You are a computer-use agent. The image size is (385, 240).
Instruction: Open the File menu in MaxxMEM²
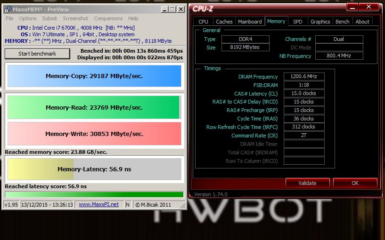(x=9, y=18)
